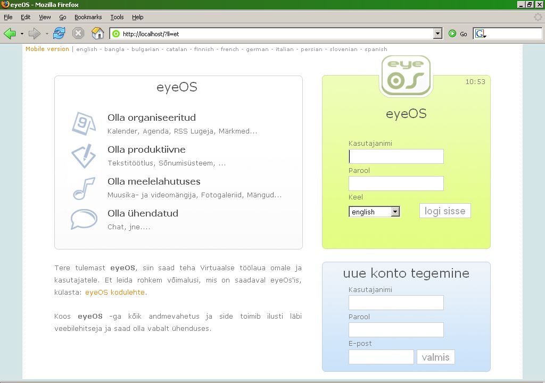Open the address bar URL history dropdown
Viewport: 545px width, 383px height.
[x=438, y=34]
